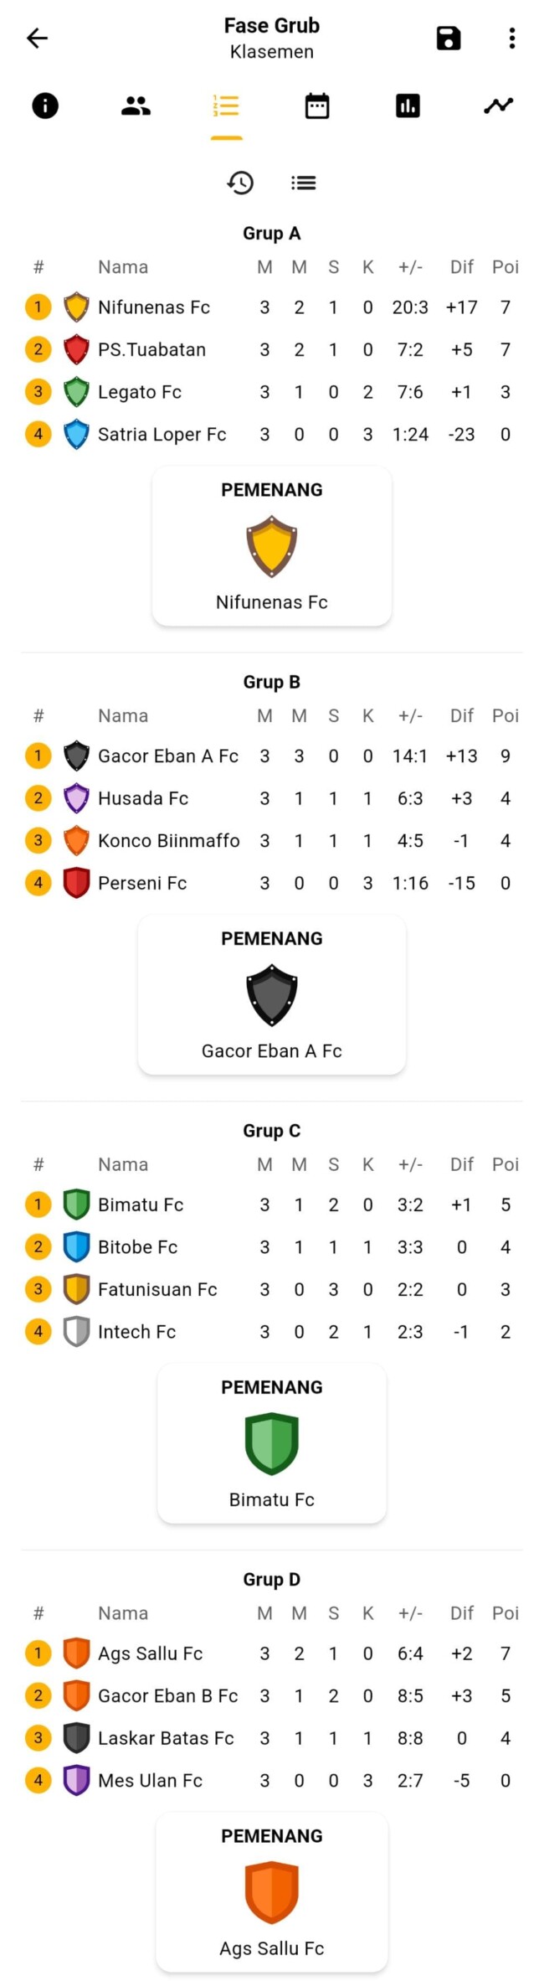Tap the back arrow
Viewport: 544px width, 1981px height.
(37, 38)
